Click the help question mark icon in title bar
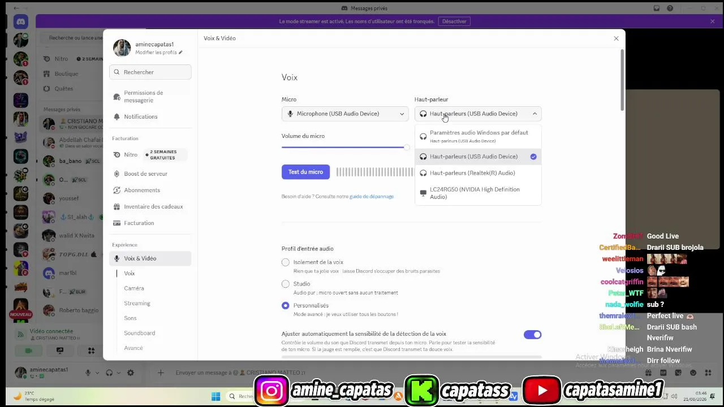Image resolution: width=724 pixels, height=407 pixels. tap(670, 8)
